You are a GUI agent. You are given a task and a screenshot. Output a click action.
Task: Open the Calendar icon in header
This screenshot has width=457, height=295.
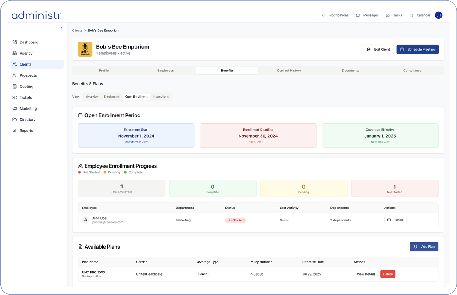pyautogui.click(x=411, y=15)
